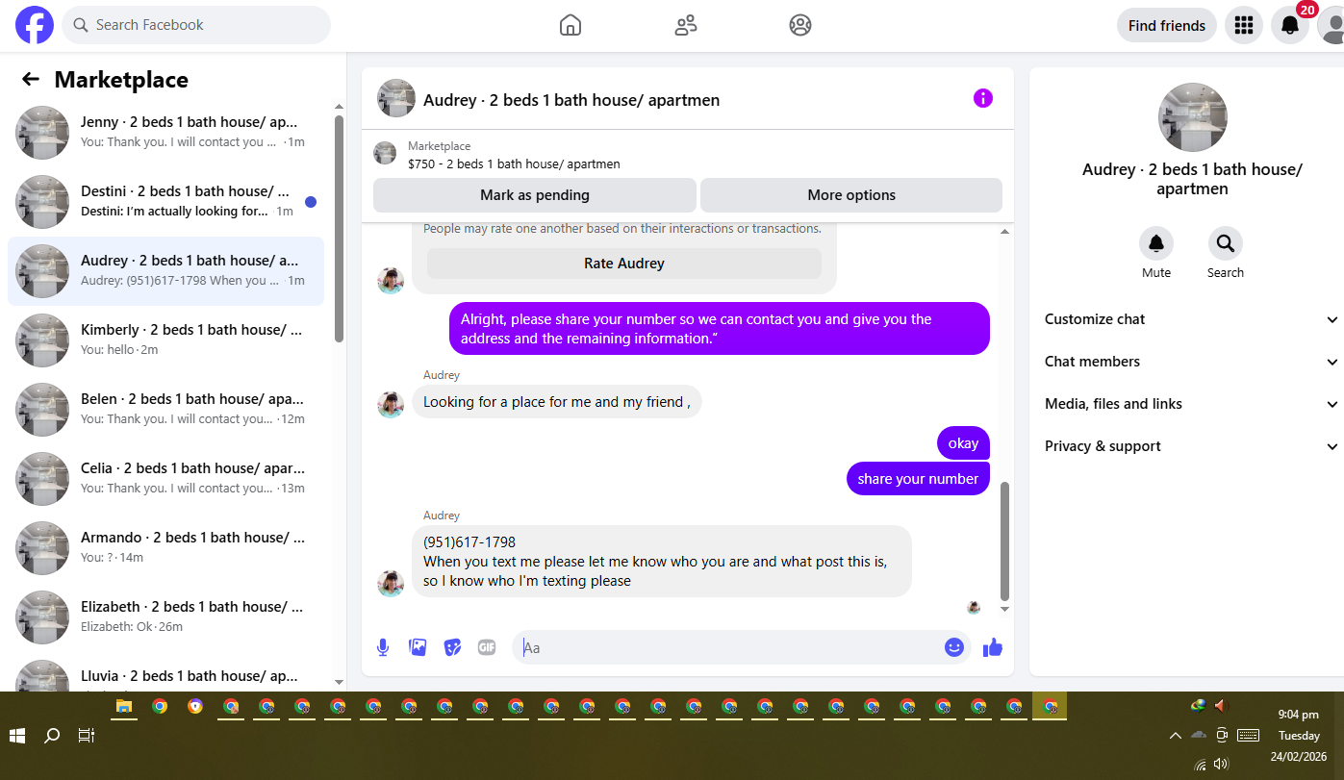Click the 'okay' message bubble
Image resolution: width=1344 pixels, height=780 pixels.
(963, 443)
